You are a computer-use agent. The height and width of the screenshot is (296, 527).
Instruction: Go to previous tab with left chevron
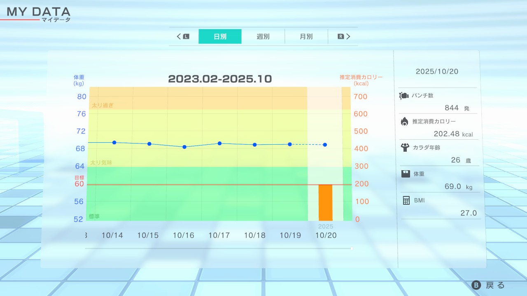coord(179,36)
